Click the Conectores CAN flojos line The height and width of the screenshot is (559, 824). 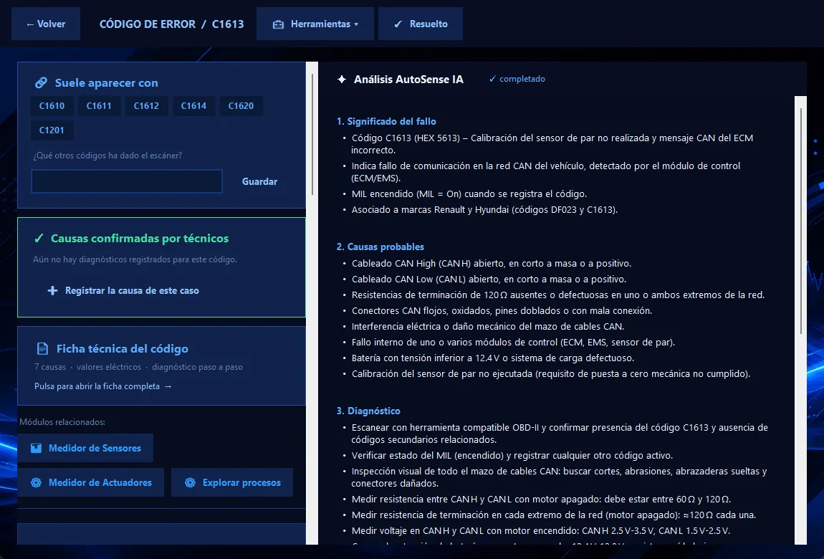coord(502,310)
